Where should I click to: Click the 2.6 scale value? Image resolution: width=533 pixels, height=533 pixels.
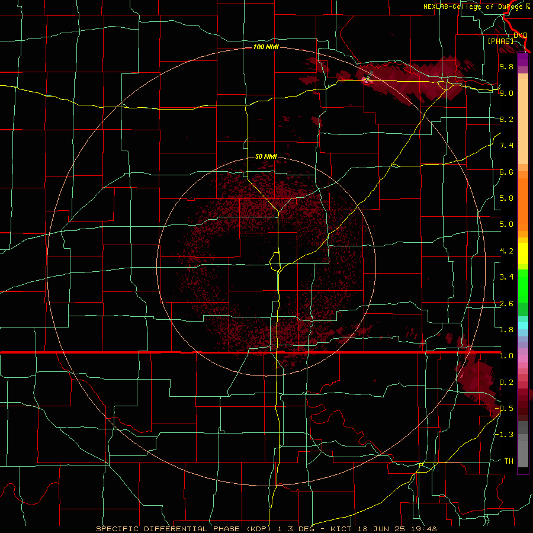click(x=506, y=304)
